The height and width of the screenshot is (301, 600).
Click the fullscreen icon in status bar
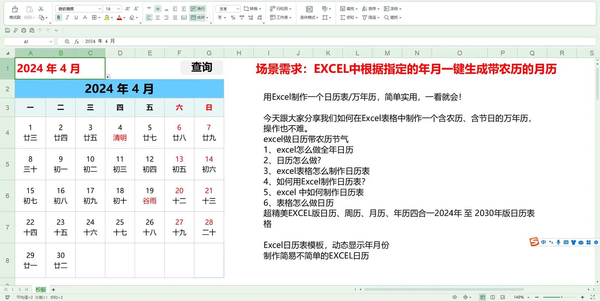click(592, 297)
